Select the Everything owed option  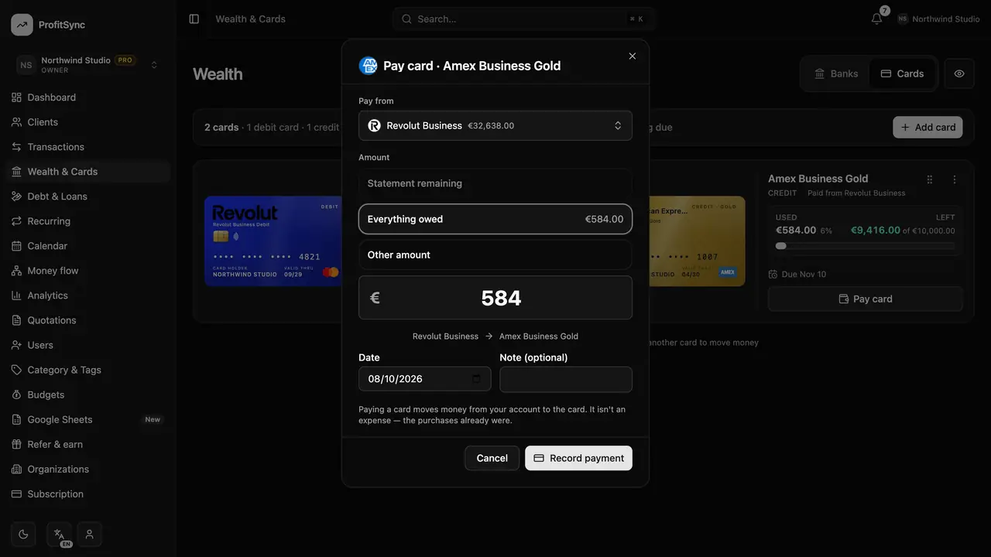[x=495, y=219]
